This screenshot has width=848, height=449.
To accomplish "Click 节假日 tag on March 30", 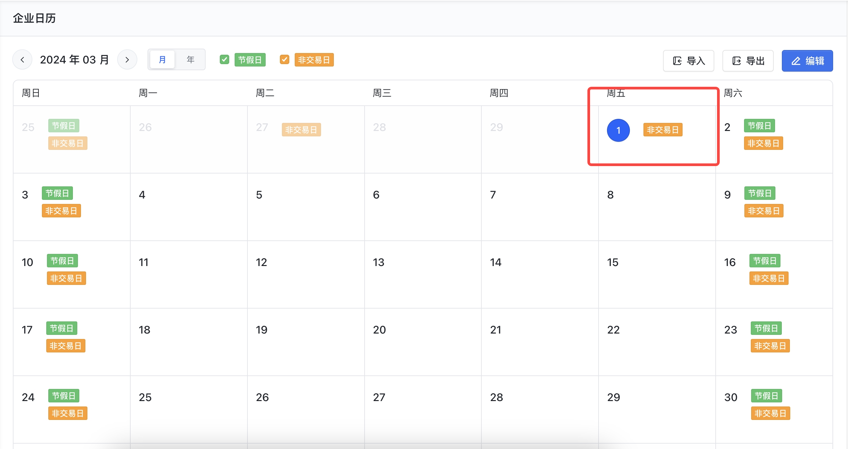I will tap(767, 396).
